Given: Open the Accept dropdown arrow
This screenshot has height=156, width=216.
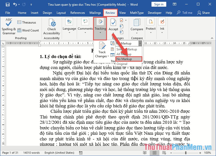Looking at the screenshot, I should coord(113,32).
